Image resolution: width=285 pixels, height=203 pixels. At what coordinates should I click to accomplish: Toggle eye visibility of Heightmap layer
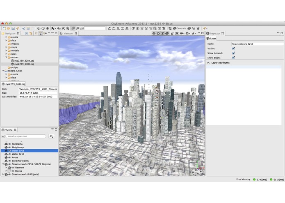[x=10, y=147]
